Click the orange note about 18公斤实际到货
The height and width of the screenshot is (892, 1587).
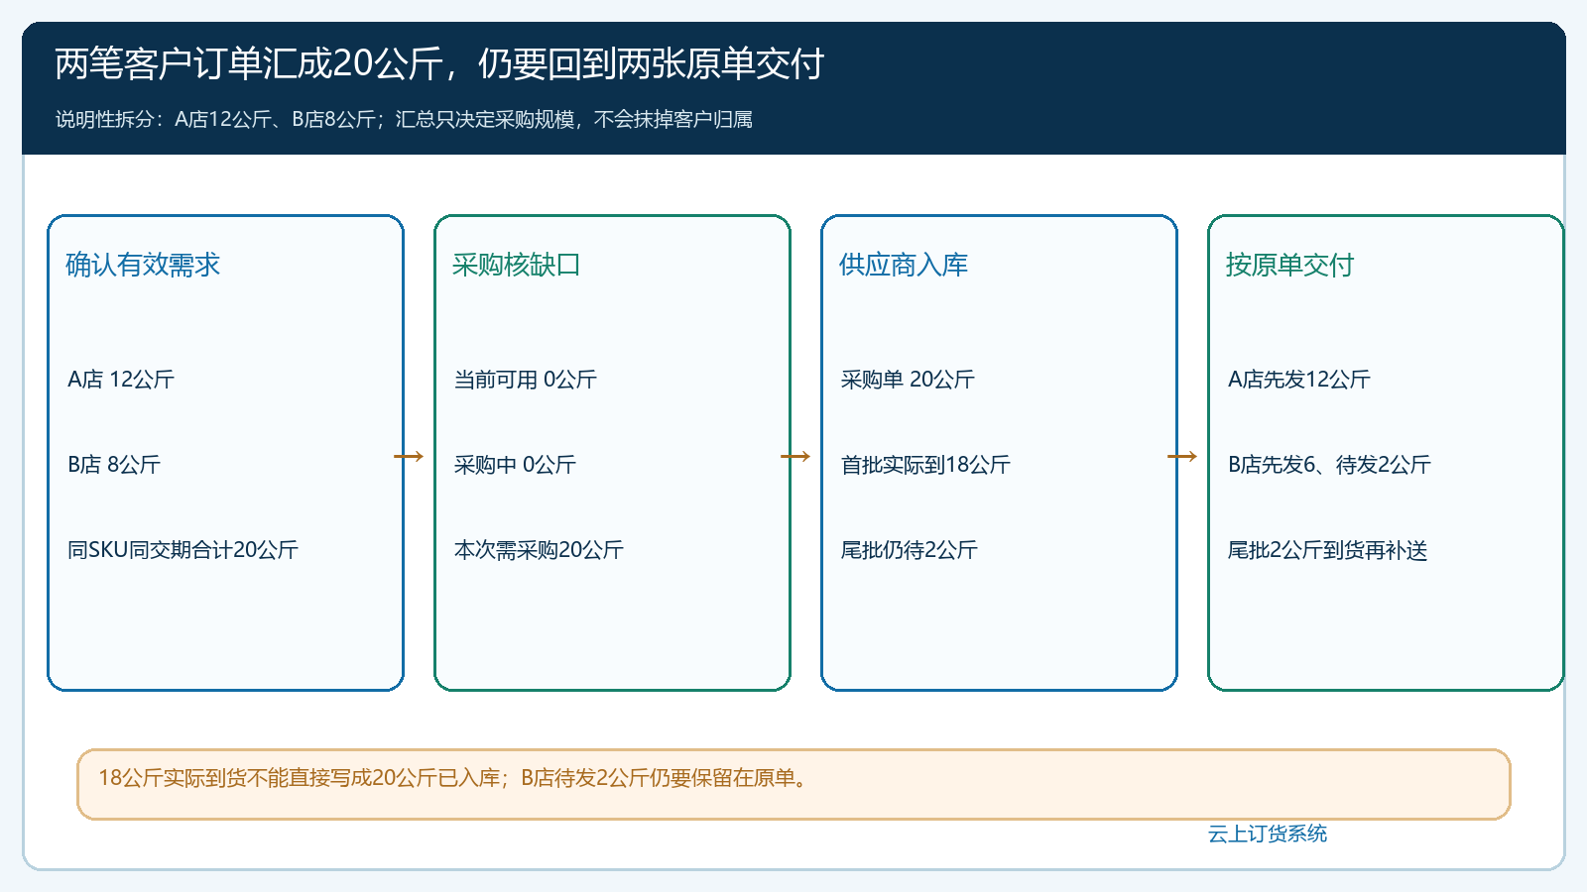pos(793,784)
